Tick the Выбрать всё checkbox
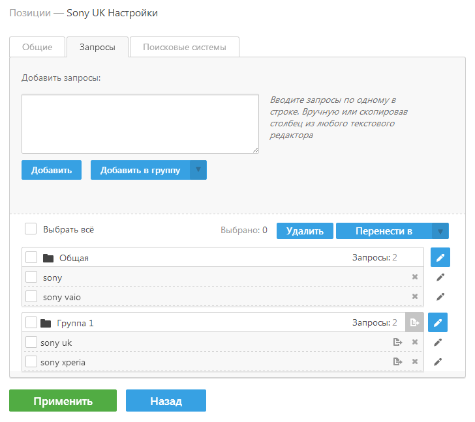The height and width of the screenshot is (422, 475). pyautogui.click(x=31, y=229)
